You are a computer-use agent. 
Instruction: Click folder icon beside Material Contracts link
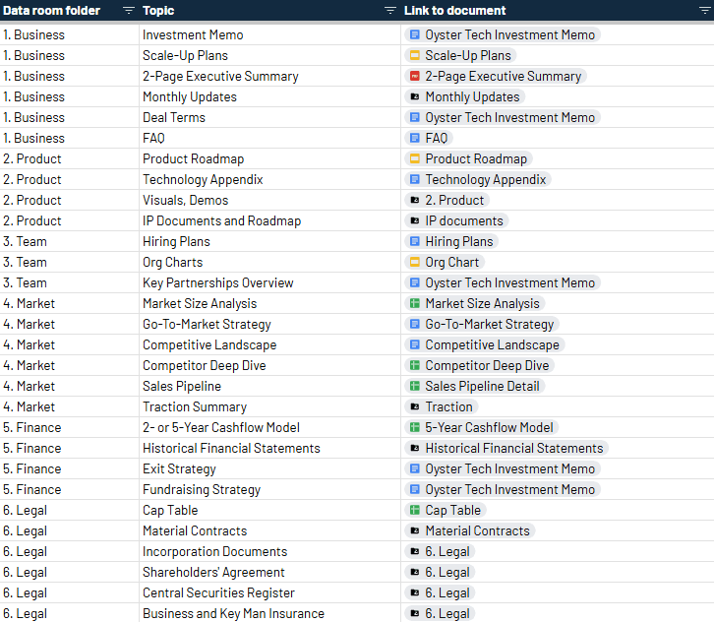pos(415,530)
